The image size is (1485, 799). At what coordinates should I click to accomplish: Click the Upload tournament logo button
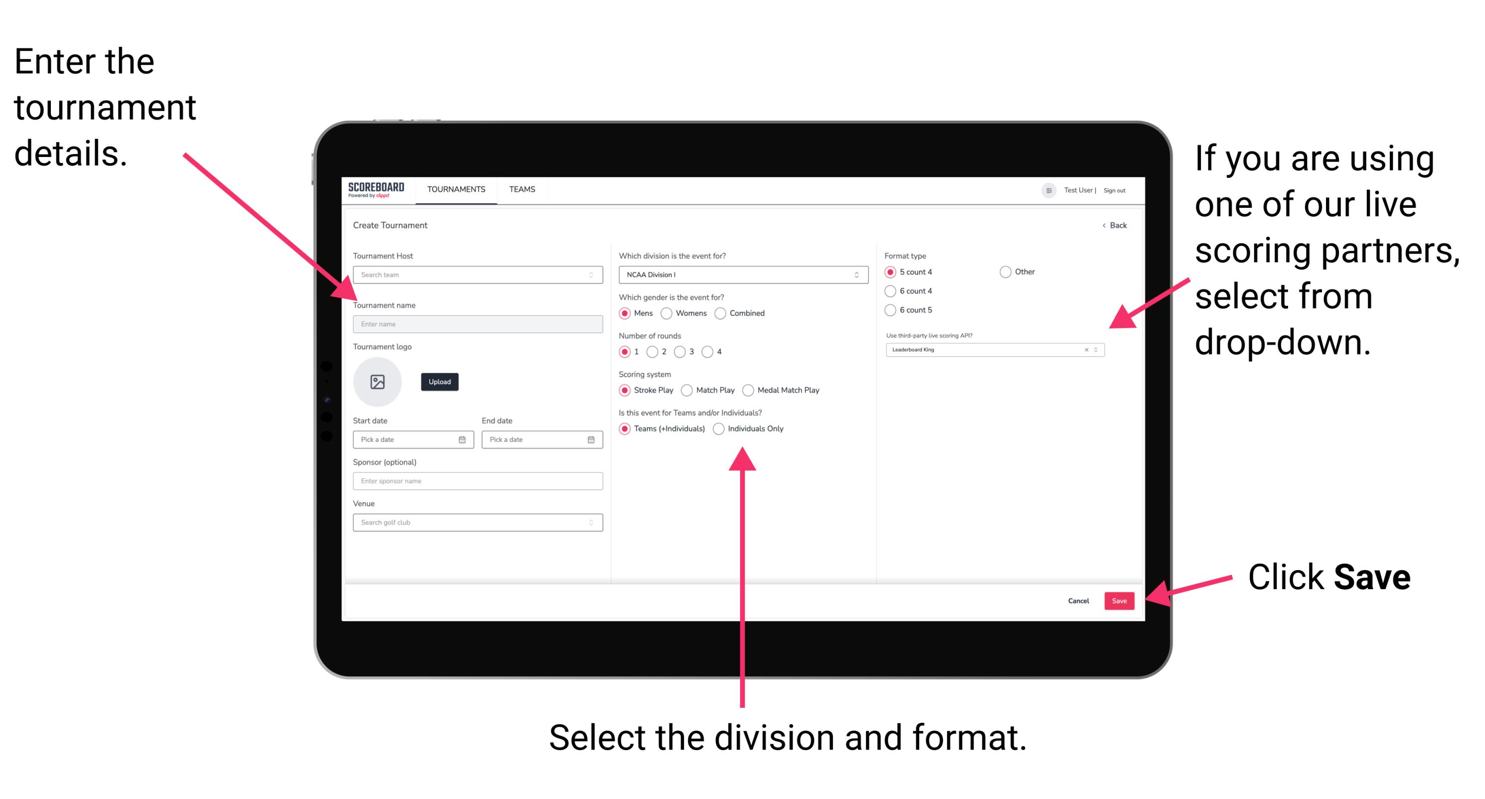click(440, 382)
